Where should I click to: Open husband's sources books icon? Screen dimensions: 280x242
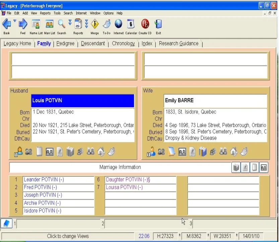coord(70,152)
